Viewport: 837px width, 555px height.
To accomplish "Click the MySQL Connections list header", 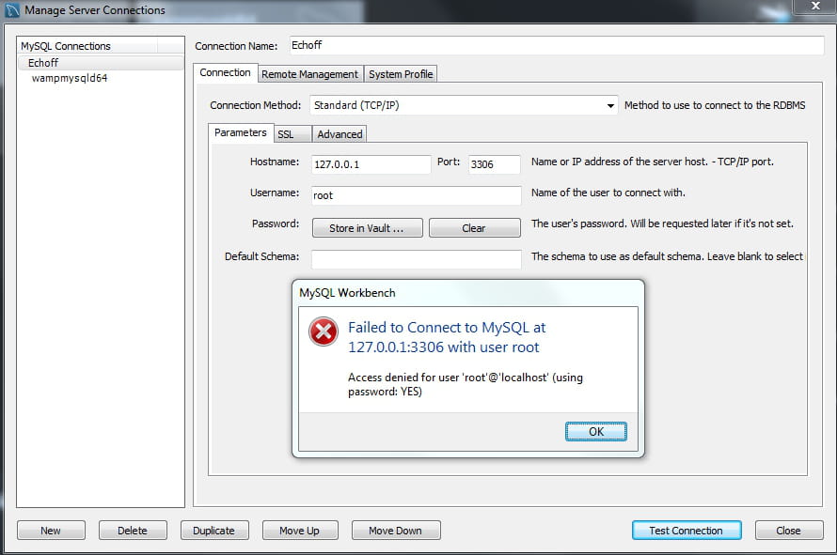I will [x=88, y=46].
